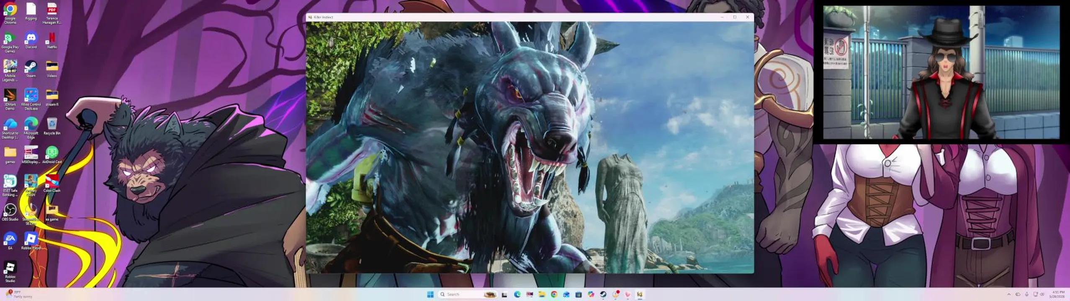Open the Google Chrome desktop shortcut
The width and height of the screenshot is (1070, 301).
click(10, 13)
